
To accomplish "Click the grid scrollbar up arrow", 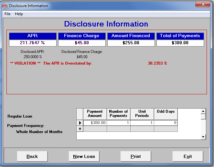I will coord(203,111).
